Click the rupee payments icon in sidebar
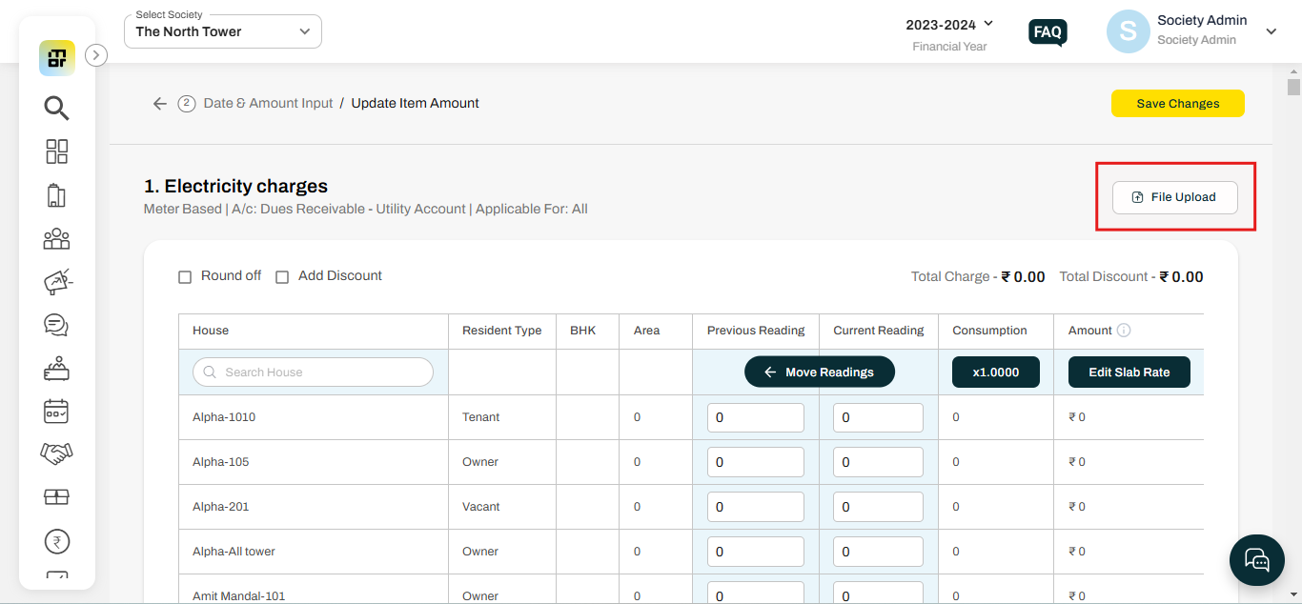The height and width of the screenshot is (604, 1302). coord(56,542)
